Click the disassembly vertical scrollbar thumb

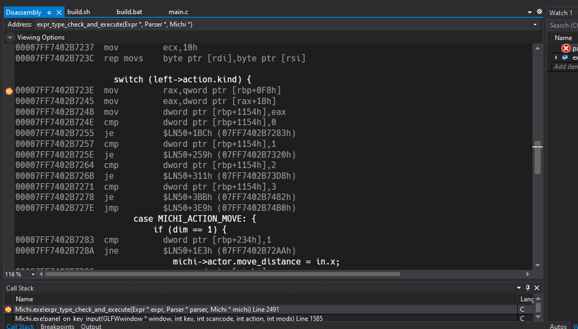[x=537, y=157]
